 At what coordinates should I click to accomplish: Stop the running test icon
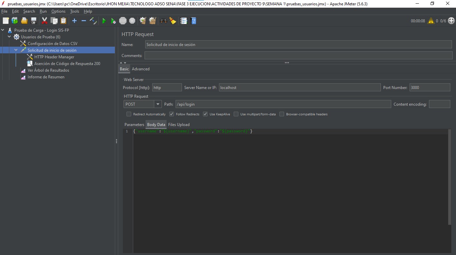[123, 21]
